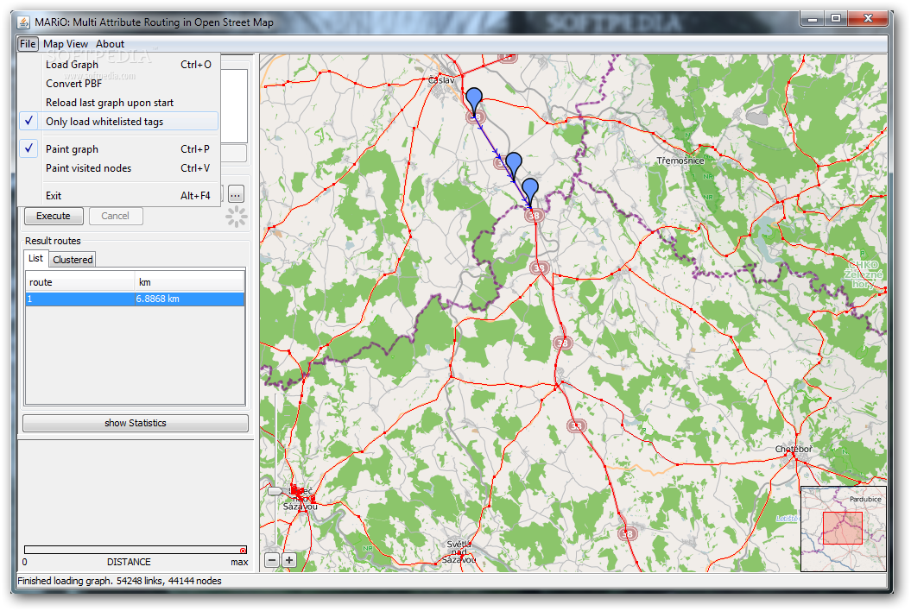Screen dimensions: 911x611
Task: Click the top blue map marker near Čáslav
Action: tap(474, 100)
